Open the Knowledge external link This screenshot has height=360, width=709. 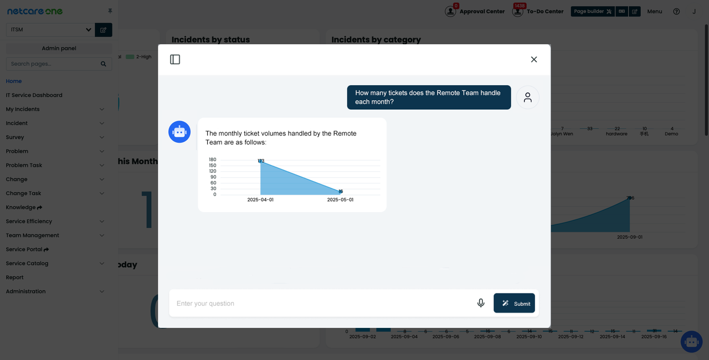(x=24, y=208)
